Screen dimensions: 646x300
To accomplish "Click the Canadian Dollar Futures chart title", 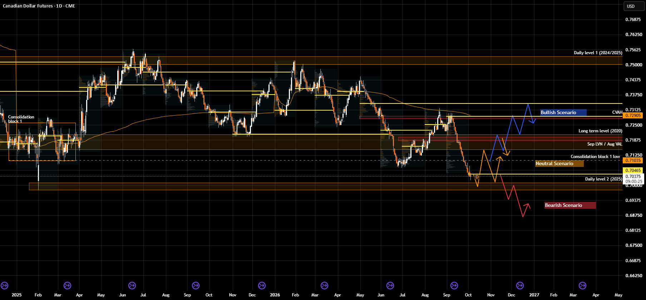I will pos(39,6).
